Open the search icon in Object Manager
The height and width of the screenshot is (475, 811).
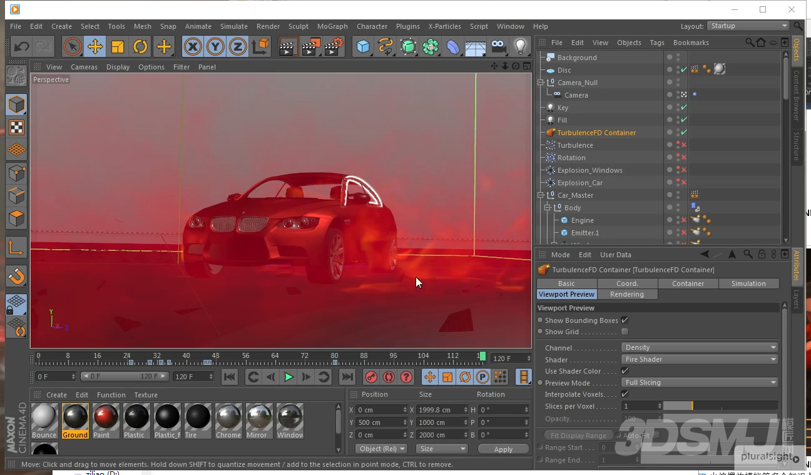click(x=750, y=43)
